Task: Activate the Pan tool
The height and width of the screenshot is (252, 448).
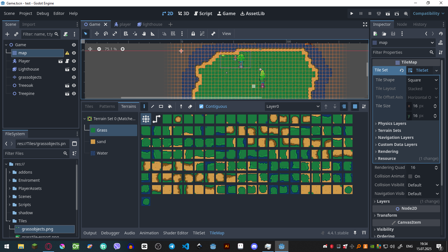Action: pyautogui.click(x=144, y=34)
